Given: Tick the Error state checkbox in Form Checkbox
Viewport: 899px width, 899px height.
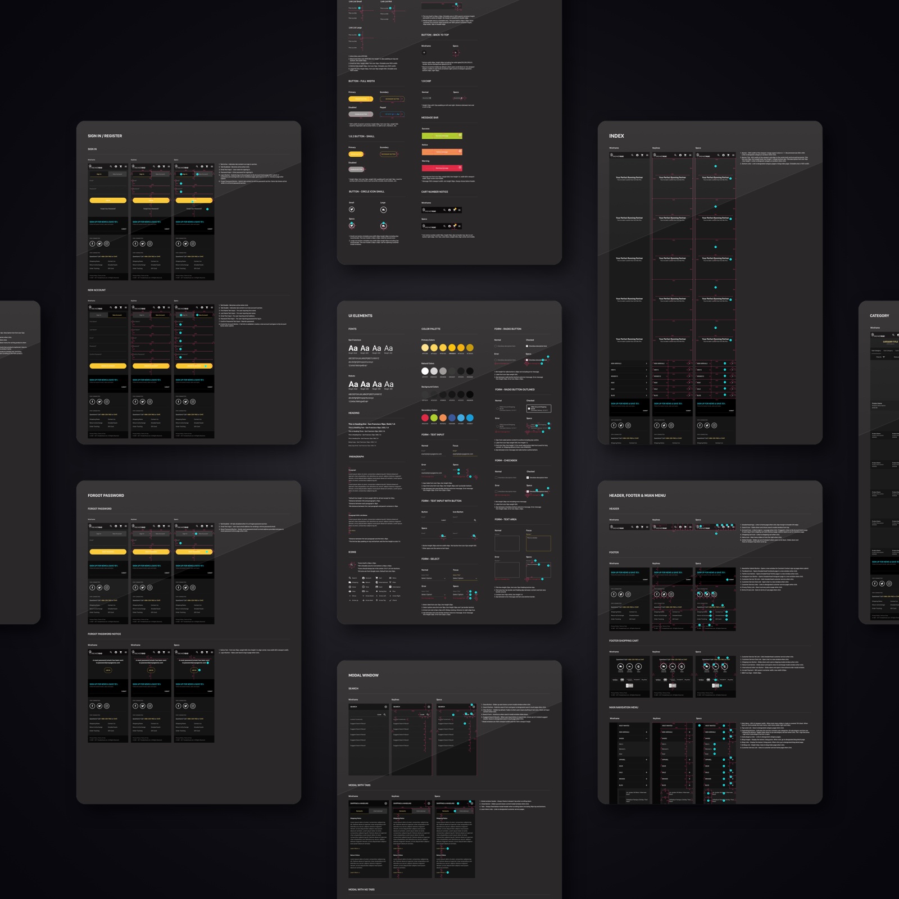Looking at the screenshot, I should 496,492.
